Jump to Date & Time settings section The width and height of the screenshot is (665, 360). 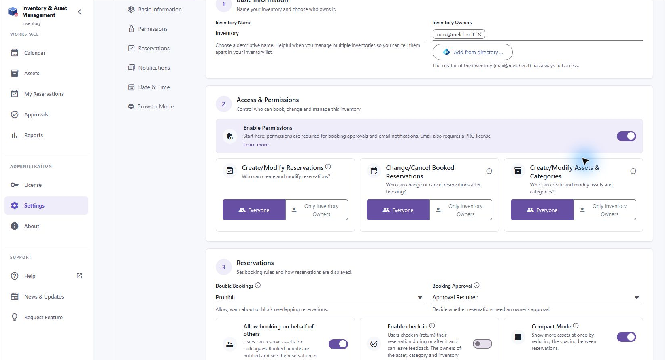149,87
